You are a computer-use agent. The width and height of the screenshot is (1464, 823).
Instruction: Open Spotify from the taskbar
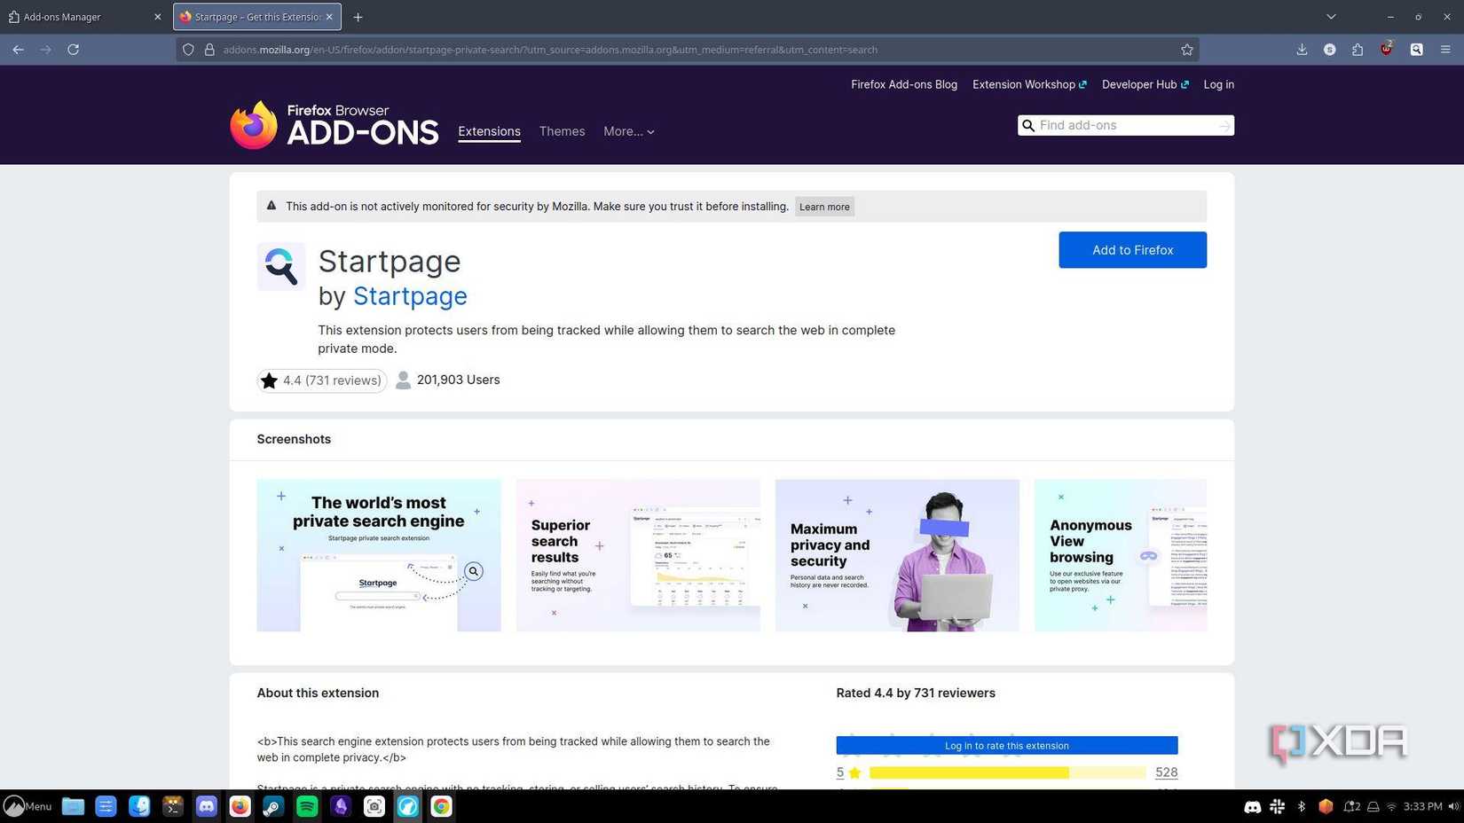(307, 806)
